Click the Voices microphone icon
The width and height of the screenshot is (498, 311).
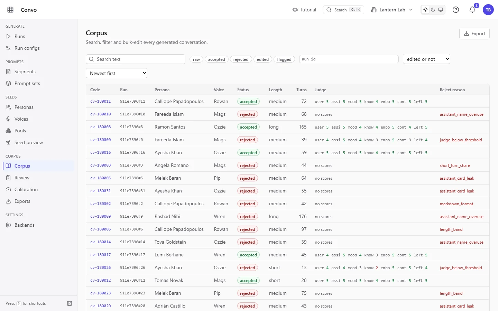(8, 119)
